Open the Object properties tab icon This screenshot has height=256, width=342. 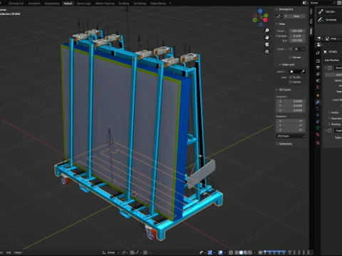[x=318, y=95]
